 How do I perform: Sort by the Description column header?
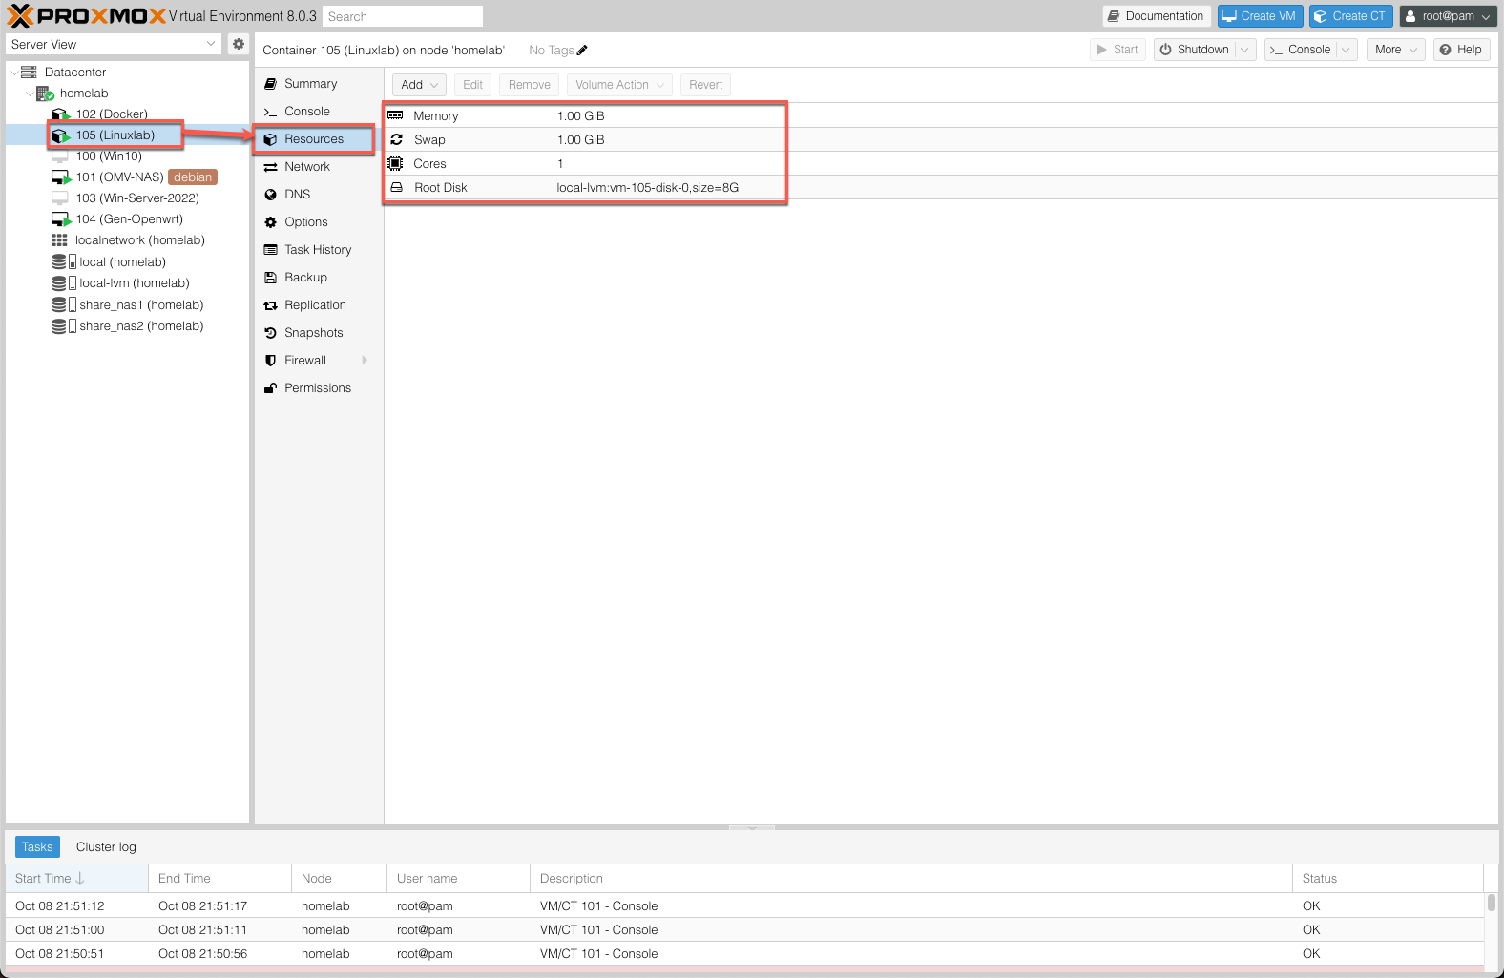[910, 879]
